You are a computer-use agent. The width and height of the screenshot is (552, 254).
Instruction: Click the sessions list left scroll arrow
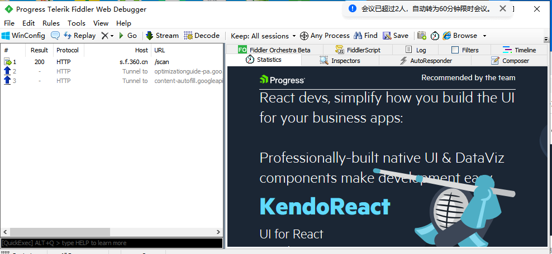coord(5,232)
